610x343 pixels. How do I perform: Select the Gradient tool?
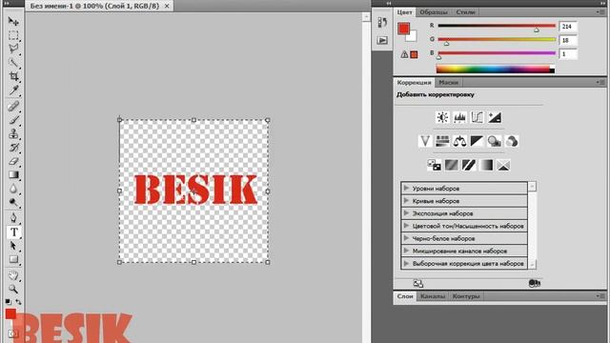13,175
